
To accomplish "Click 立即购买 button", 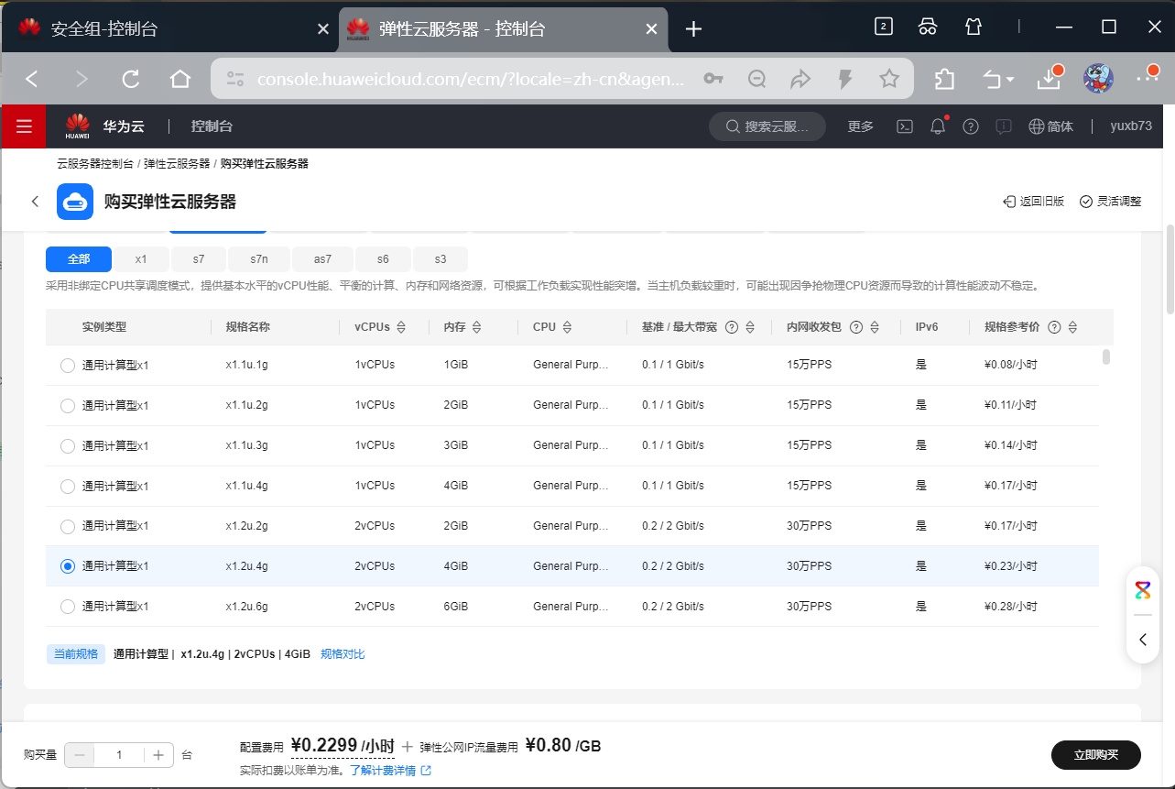I will pos(1096,755).
